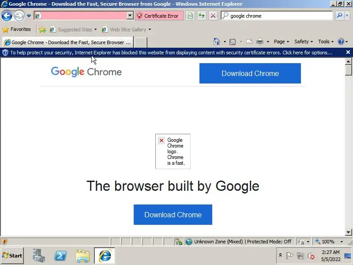353x265 pixels.
Task: Open the recent pages dropdown arrow
Action: coord(29,16)
